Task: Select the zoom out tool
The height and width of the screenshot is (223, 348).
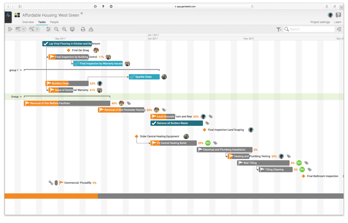Action: pos(56,29)
